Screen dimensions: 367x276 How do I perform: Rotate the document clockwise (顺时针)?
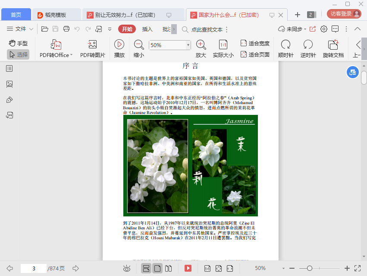click(x=285, y=48)
